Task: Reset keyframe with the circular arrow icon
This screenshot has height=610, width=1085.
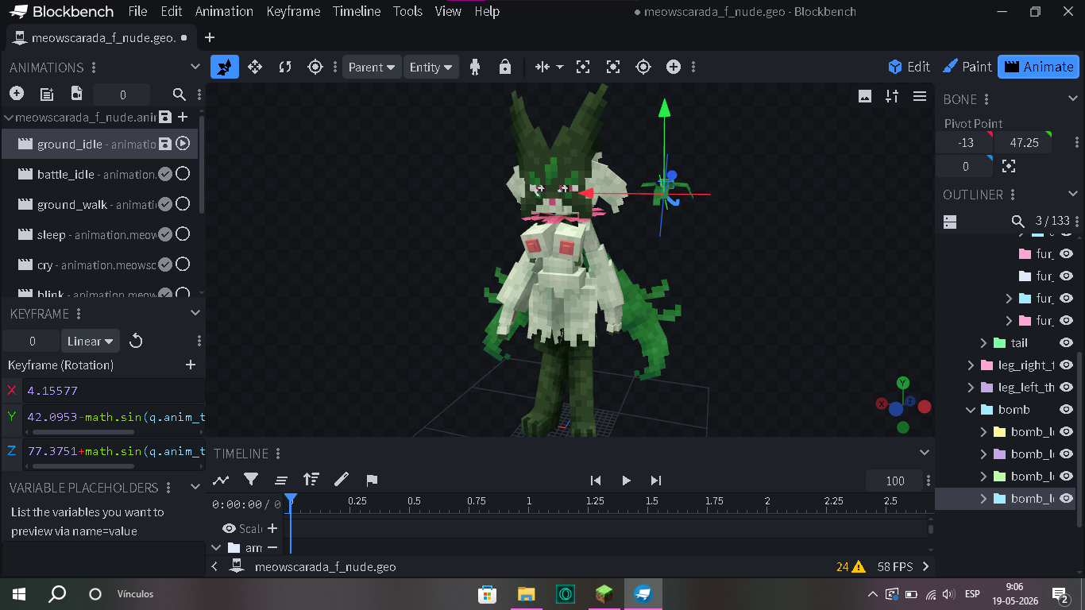Action: [x=136, y=341]
